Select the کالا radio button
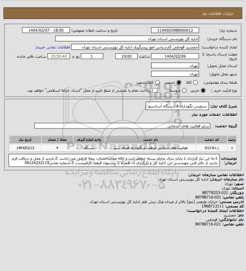The width and height of the screenshot is (246, 271). [x=195, y=82]
